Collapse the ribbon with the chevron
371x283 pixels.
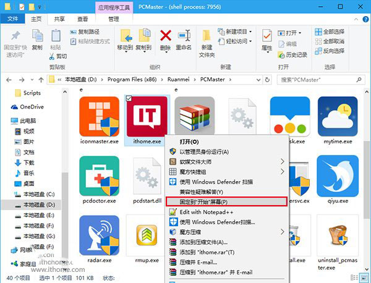(356, 19)
